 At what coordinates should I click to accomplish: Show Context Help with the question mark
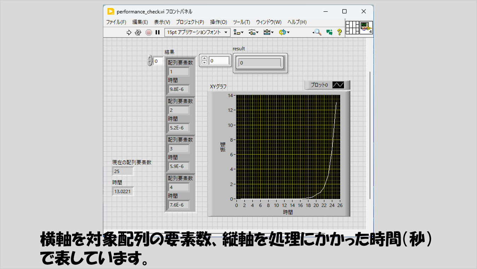pos(339,32)
